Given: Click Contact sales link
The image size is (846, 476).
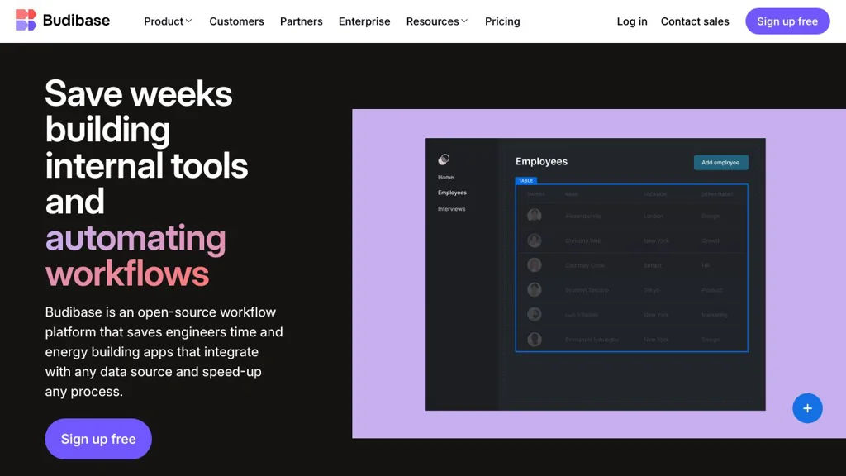Looking at the screenshot, I should pyautogui.click(x=695, y=21).
